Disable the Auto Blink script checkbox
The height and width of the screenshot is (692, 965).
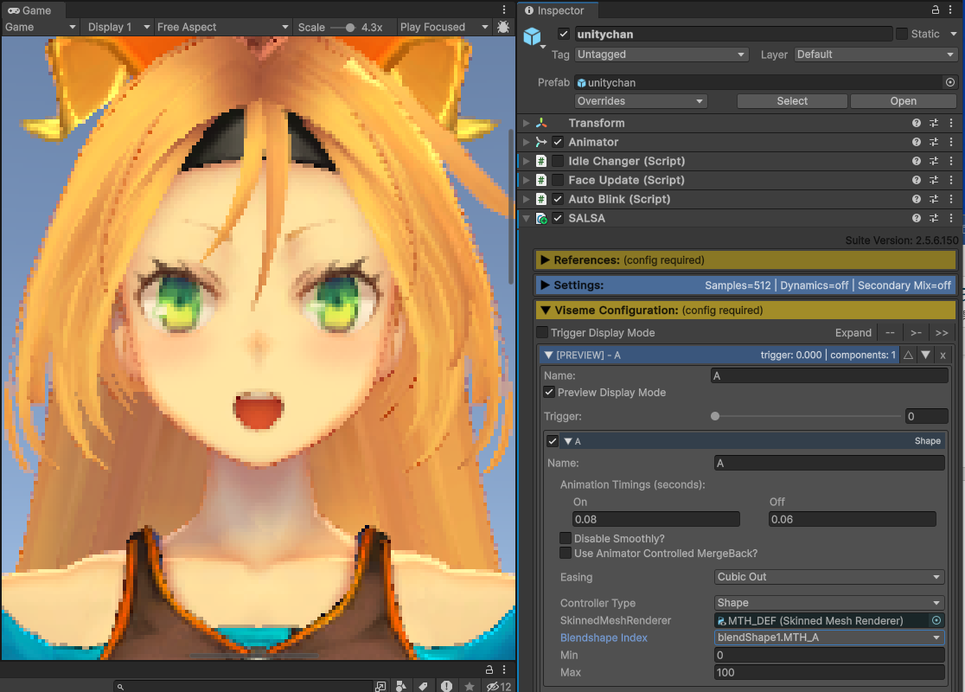559,200
